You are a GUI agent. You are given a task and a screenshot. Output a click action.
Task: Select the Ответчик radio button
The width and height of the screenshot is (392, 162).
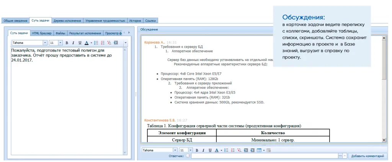188,156
